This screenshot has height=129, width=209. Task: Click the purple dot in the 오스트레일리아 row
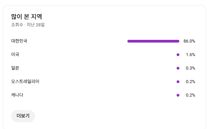click(178, 82)
